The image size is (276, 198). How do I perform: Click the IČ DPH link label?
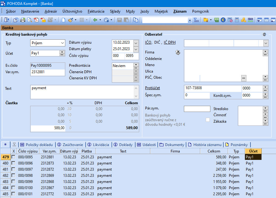(x=170, y=42)
